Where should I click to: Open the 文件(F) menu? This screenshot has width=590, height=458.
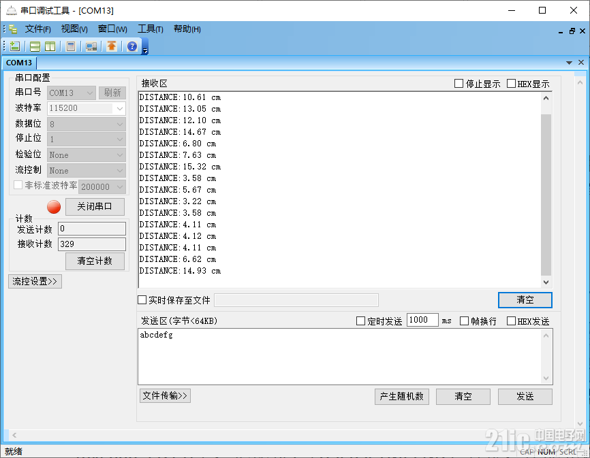tap(37, 29)
